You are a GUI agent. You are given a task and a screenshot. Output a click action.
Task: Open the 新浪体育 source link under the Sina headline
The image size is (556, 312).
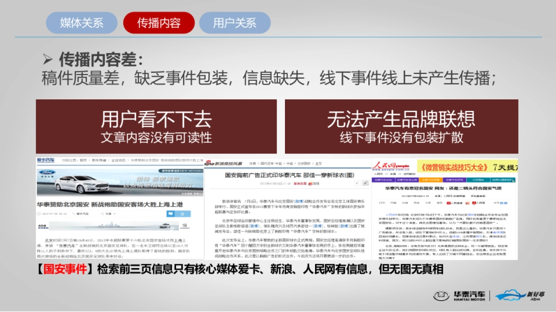coord(300,184)
